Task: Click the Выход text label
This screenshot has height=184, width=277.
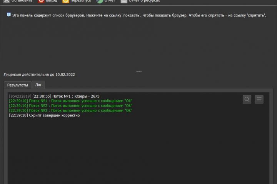Action: (52, 1)
